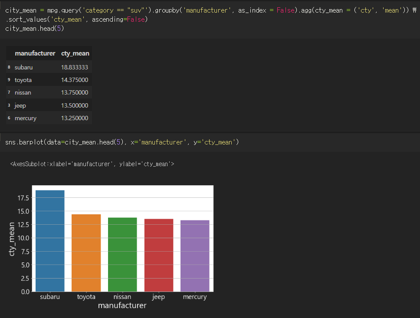Click the value 13.500000

(75, 105)
